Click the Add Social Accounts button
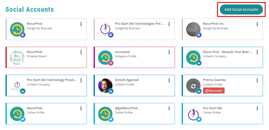The image size is (269, 130). pos(241,10)
